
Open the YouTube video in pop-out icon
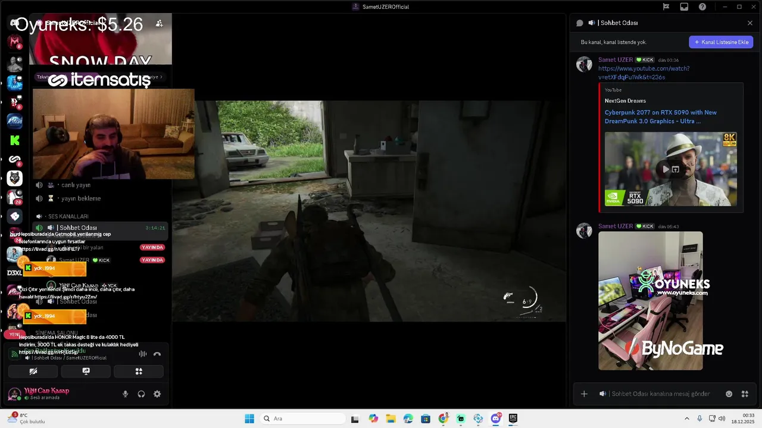point(676,169)
